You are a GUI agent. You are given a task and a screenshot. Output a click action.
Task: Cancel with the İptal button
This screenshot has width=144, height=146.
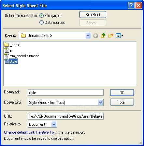[x=122, y=102]
